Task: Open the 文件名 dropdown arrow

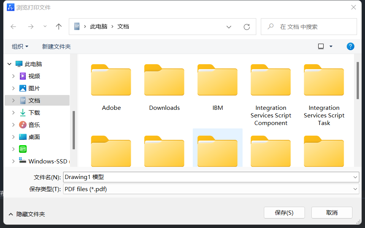Action: pyautogui.click(x=355, y=177)
